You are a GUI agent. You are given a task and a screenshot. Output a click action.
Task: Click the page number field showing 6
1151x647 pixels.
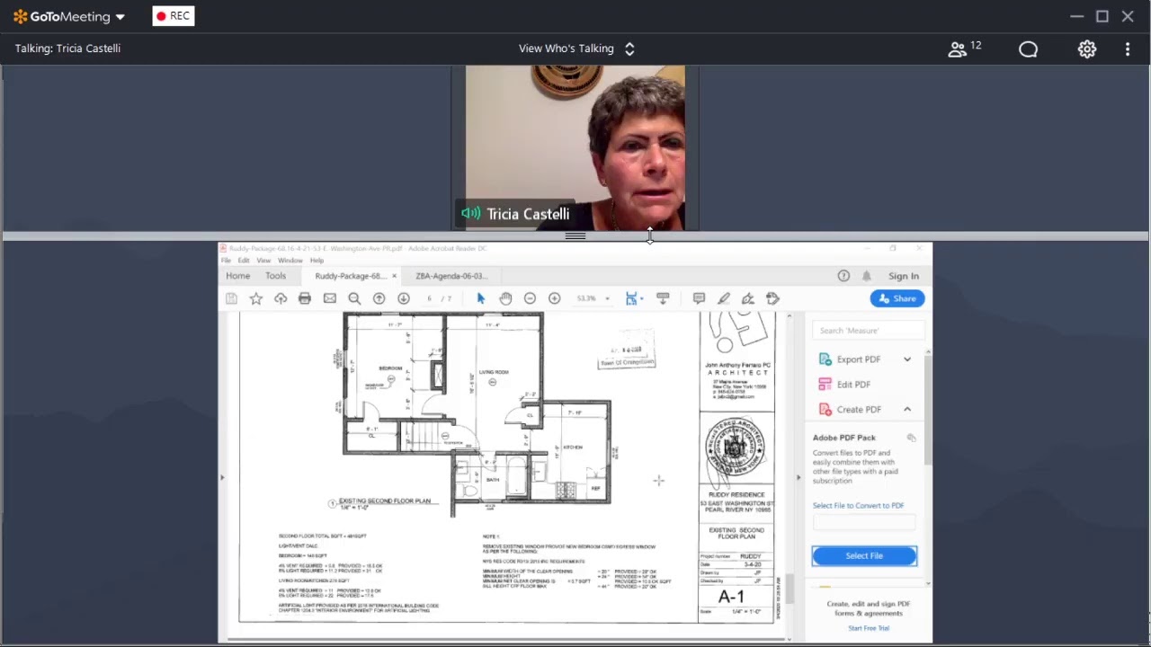[430, 298]
